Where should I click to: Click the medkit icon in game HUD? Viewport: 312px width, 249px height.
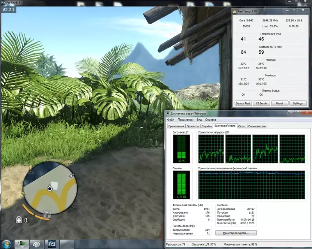click(19, 220)
